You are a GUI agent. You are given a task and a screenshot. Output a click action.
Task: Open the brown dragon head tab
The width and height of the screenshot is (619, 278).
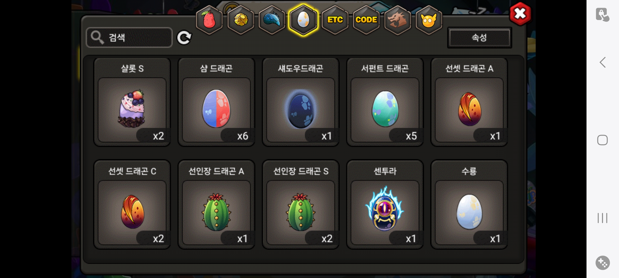pos(397,20)
